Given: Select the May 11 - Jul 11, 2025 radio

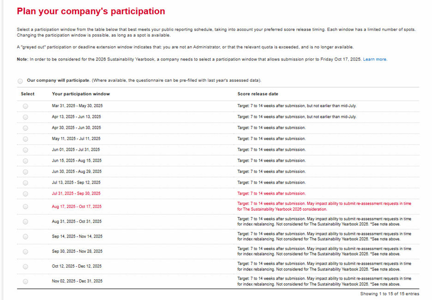Looking at the screenshot, I should [25, 139].
